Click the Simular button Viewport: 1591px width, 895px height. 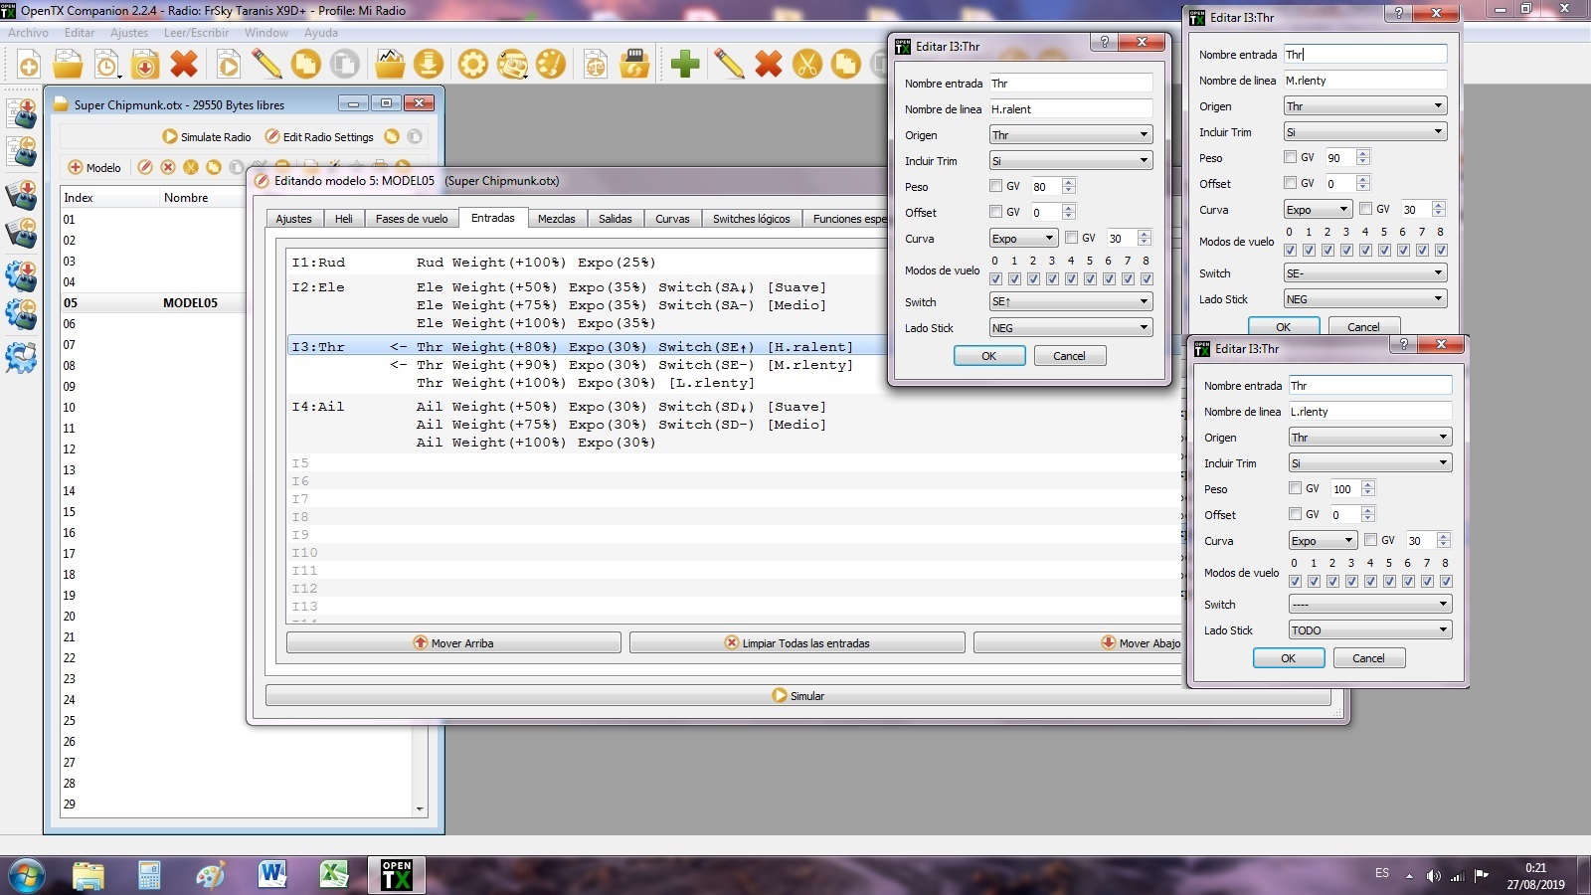tap(797, 696)
